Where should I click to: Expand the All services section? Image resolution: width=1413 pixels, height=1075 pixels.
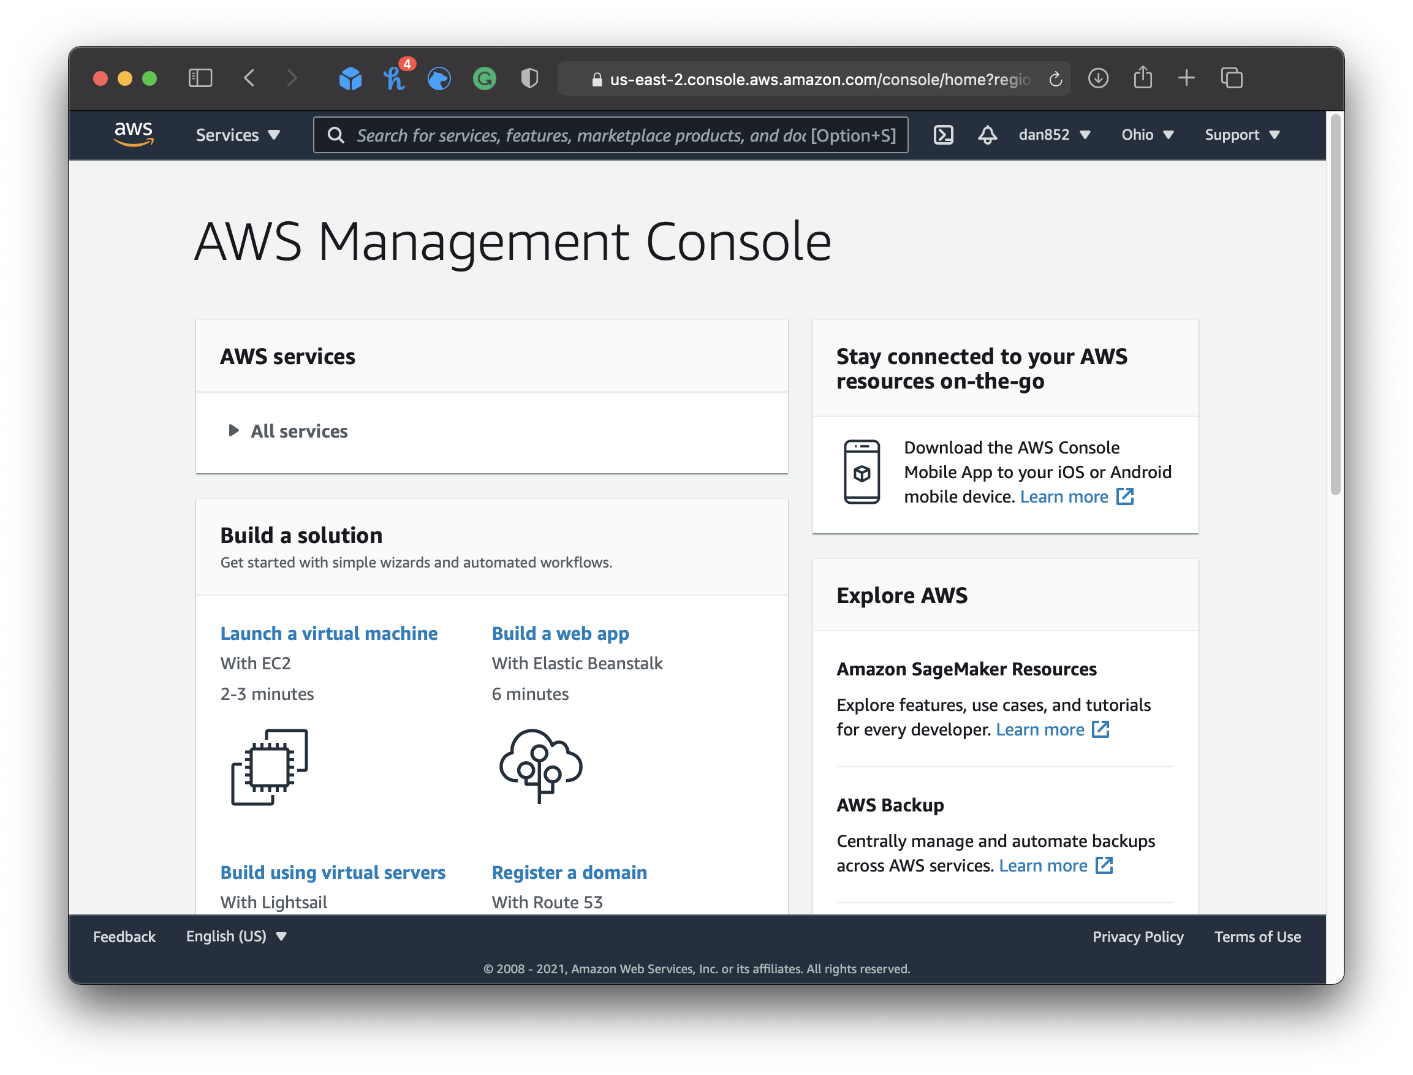[288, 431]
